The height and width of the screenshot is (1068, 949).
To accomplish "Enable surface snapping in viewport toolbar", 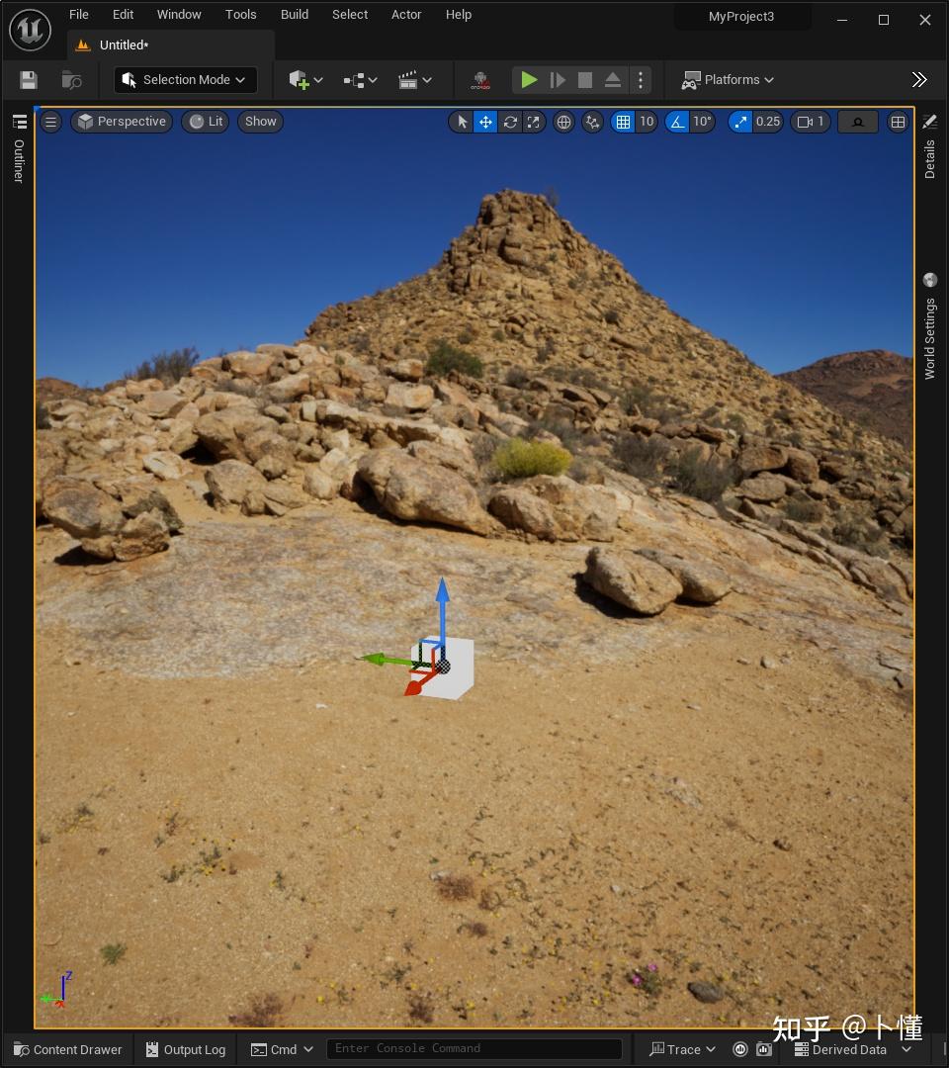I will pos(591,122).
